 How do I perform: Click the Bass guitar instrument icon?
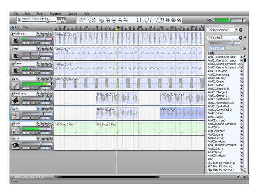tap(16, 85)
